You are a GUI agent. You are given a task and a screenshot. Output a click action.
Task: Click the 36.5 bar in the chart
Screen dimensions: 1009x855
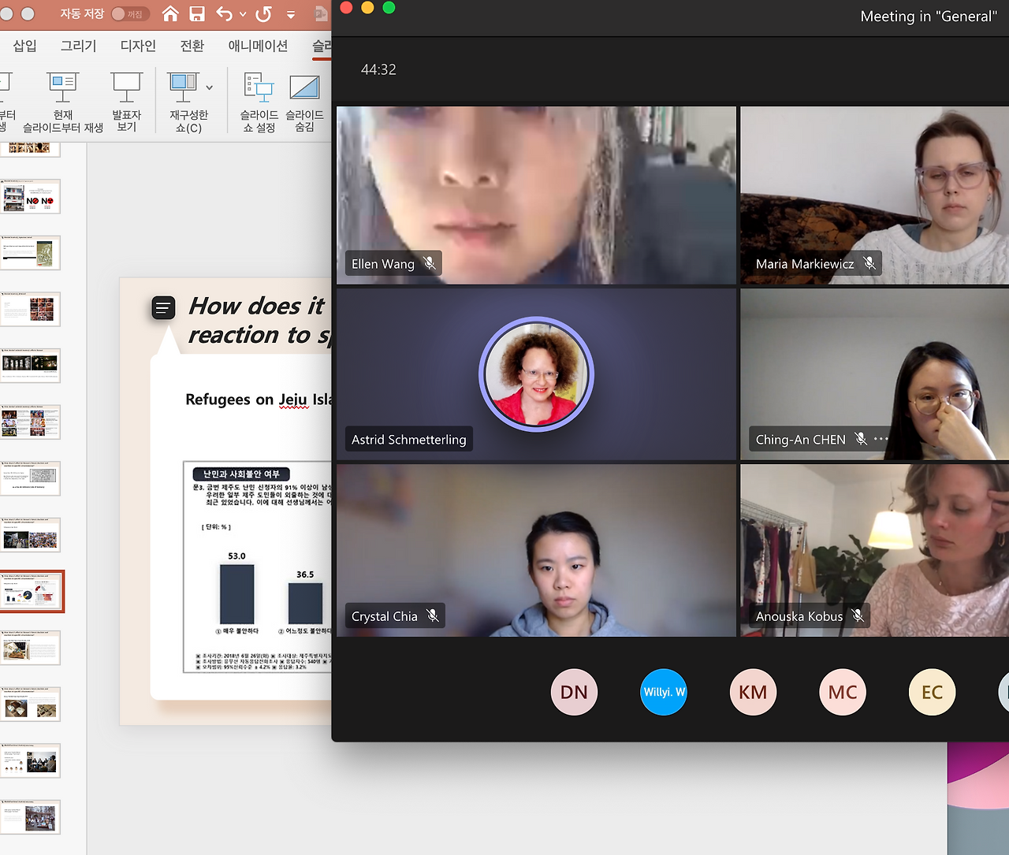point(305,603)
